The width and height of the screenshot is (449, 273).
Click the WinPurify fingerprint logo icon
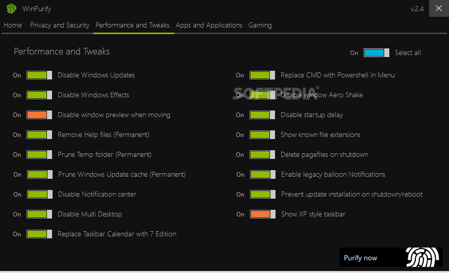point(11,9)
